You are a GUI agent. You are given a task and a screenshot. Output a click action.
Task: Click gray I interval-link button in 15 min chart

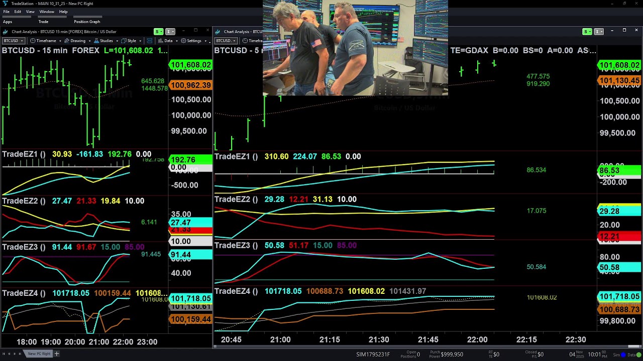170,32
